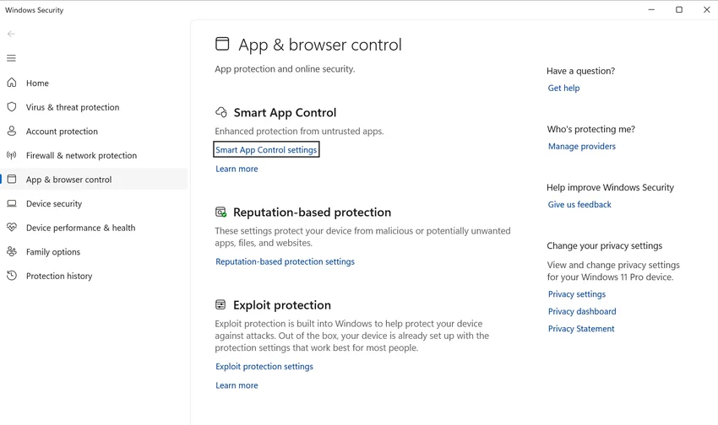718x425 pixels.
Task: Open Privacy Statement link
Action: 581,329
